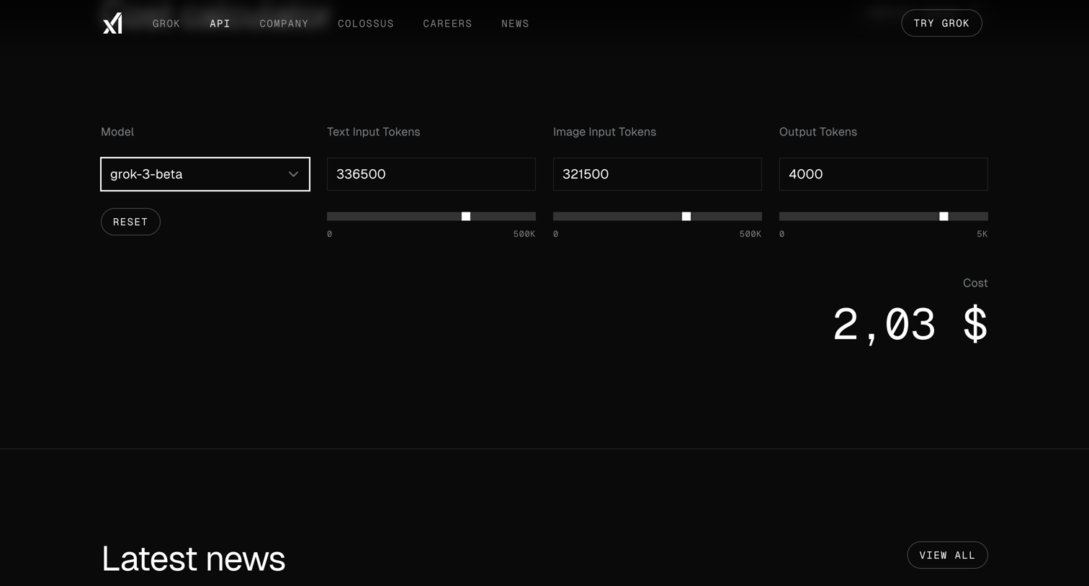Click the Text Input Tokens slider handle
This screenshot has width=1089, height=586.
pos(466,217)
